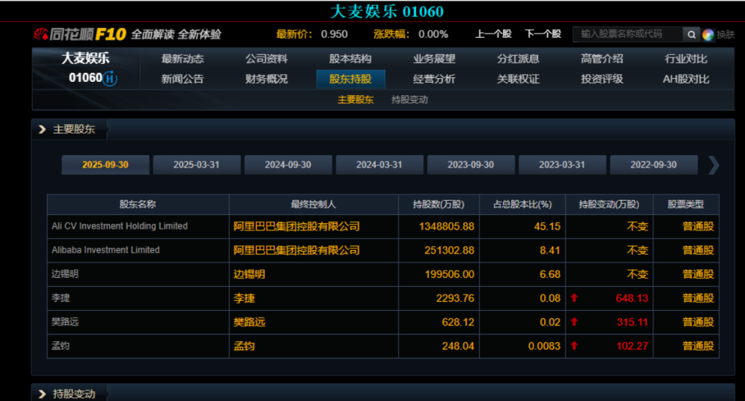Screen dimensions: 745x401
Task: Select the 2023-09-30 date tab
Action: click(x=471, y=165)
